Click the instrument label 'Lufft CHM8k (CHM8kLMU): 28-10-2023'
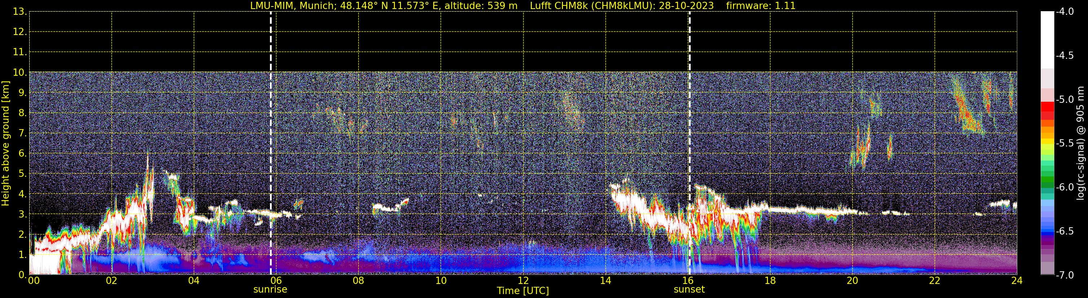Viewport: 1088px width, 298px height. pos(622,6)
